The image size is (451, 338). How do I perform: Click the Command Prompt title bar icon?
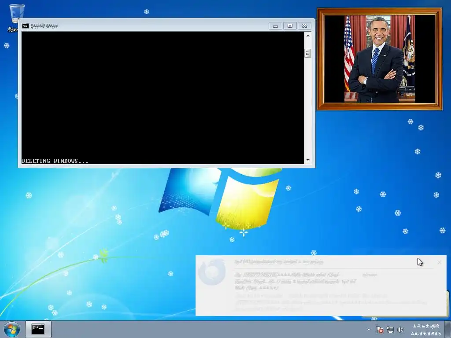(x=25, y=26)
